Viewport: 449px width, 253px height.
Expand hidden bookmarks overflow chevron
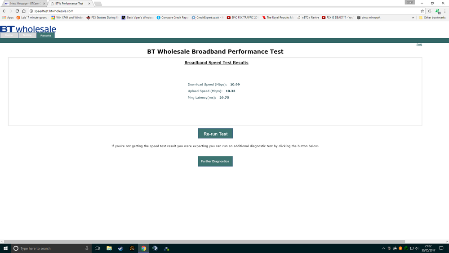(x=413, y=18)
